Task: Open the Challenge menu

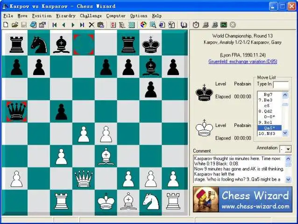Action: coord(91,16)
